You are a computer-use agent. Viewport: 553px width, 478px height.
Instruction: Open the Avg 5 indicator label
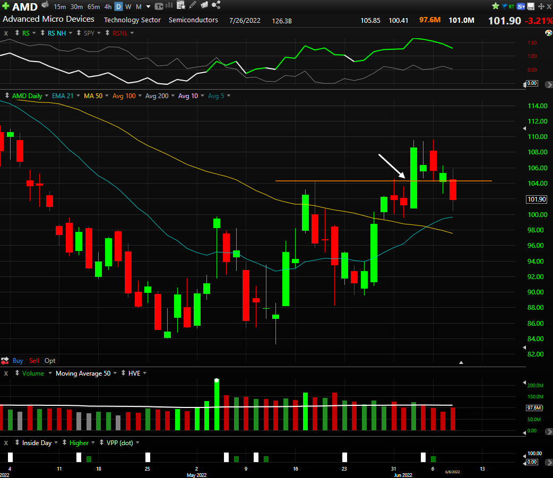coord(216,96)
